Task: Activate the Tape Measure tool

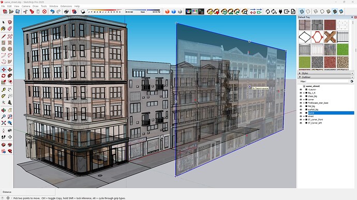Action: 4,90
